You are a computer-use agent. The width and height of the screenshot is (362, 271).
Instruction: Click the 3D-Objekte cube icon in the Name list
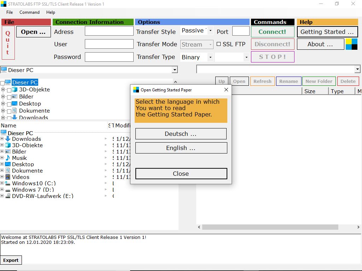[8, 145]
